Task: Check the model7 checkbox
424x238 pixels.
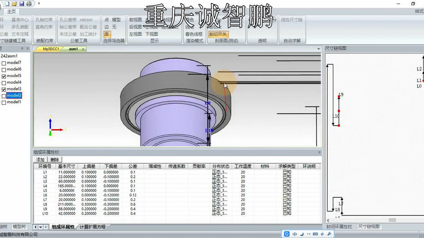Action: (x=4, y=63)
